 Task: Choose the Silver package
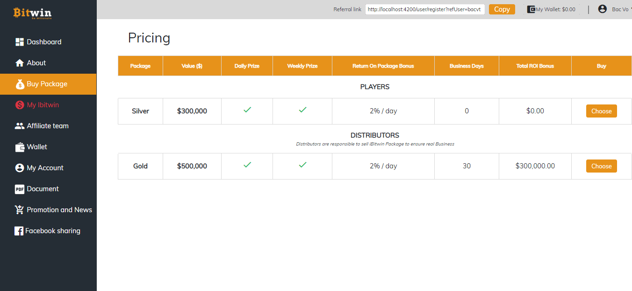pyautogui.click(x=601, y=111)
